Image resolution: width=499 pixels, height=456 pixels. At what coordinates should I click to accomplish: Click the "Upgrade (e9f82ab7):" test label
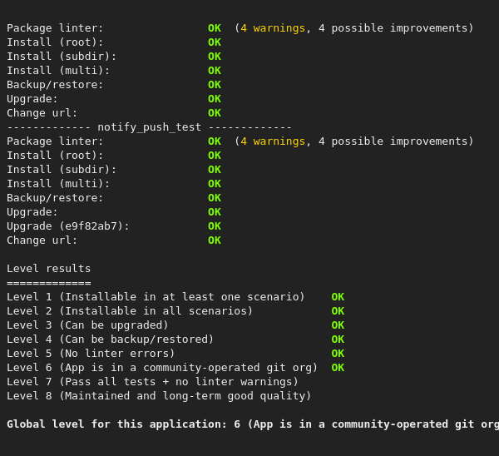point(68,226)
